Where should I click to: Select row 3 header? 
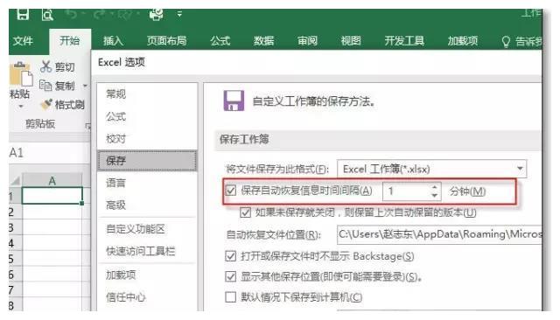[15, 227]
